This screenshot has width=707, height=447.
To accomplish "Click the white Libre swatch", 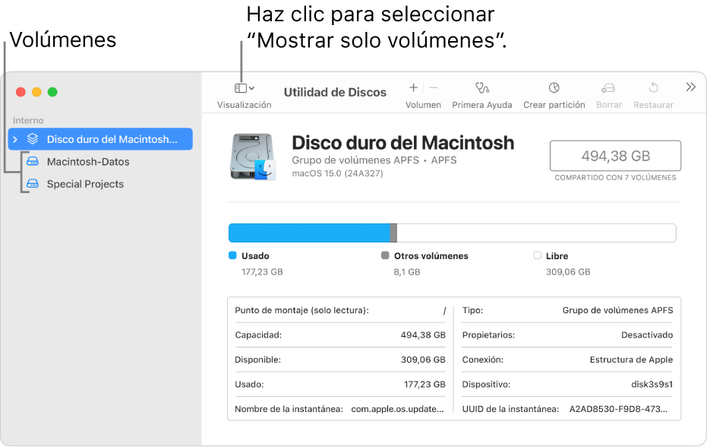I will pos(537,255).
